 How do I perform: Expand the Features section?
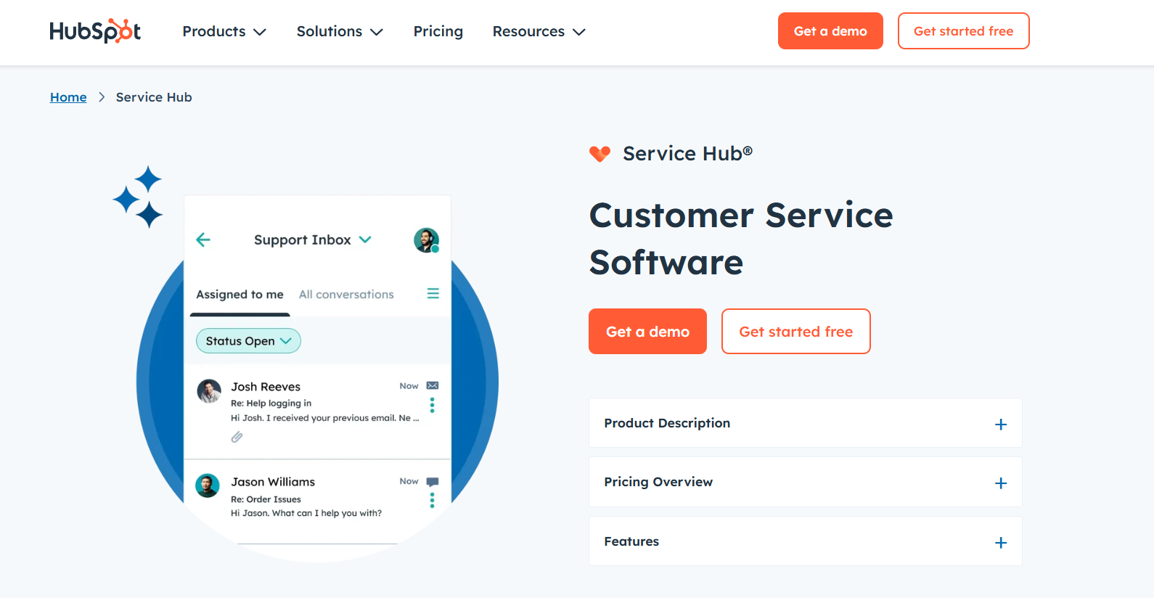point(805,541)
